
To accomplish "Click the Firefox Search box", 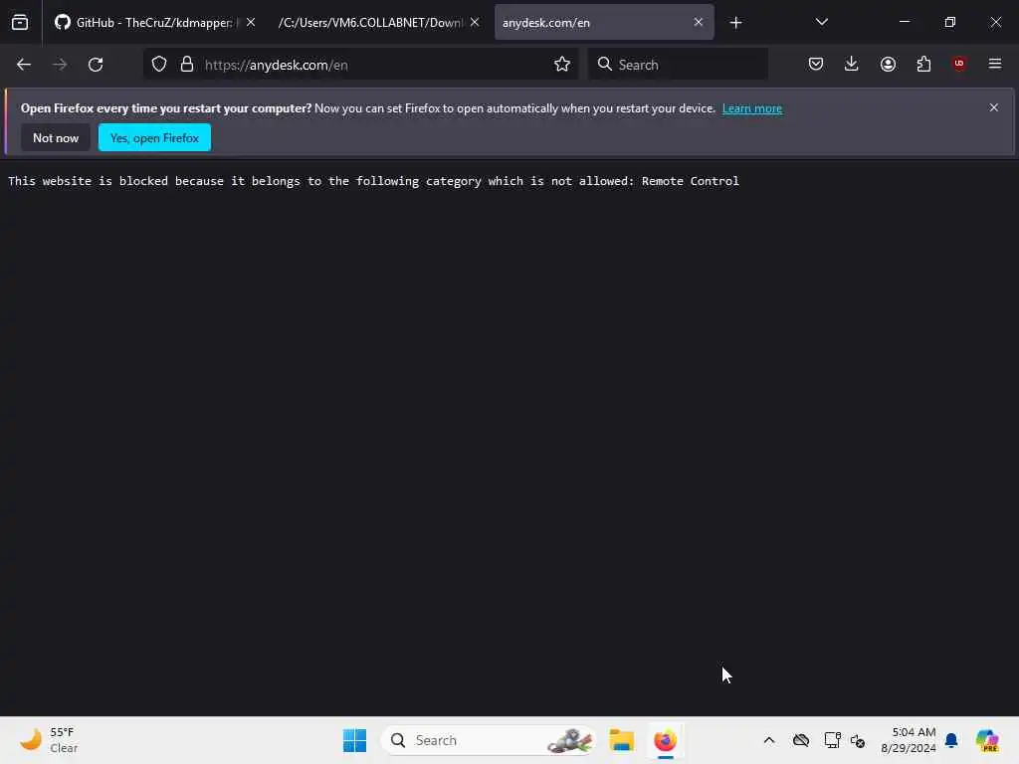I will pos(678,65).
